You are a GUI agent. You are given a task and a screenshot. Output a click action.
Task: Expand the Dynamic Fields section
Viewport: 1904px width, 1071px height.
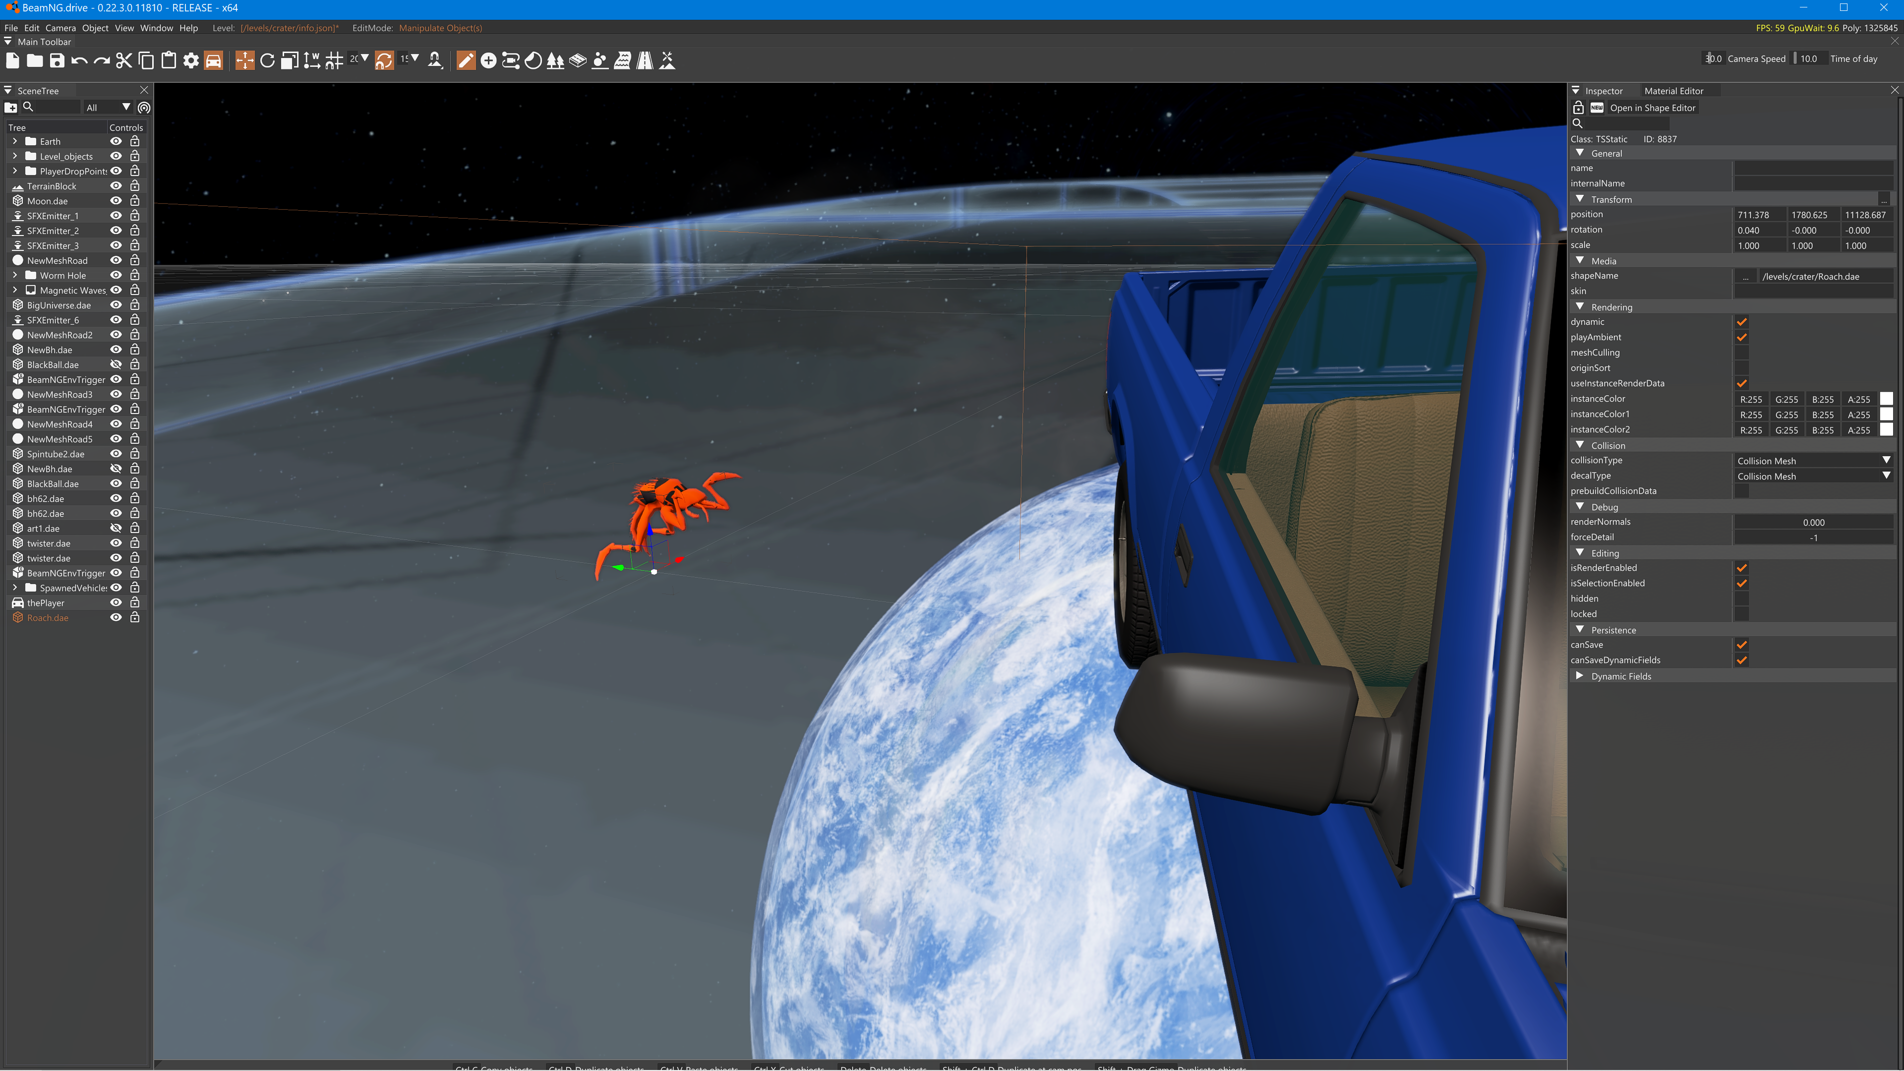tap(1580, 675)
